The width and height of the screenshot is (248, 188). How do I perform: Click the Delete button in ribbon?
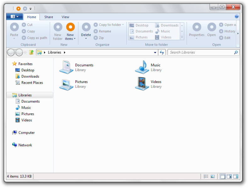(x=86, y=31)
